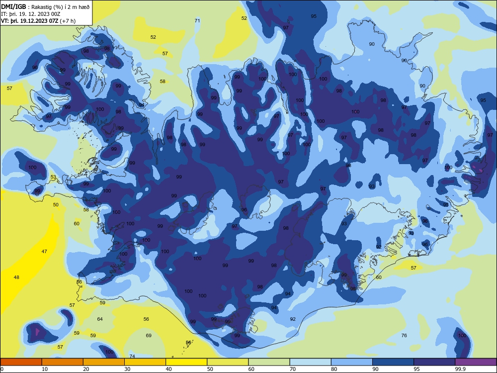Click the humidity value '64' on the map

pos(100,319)
